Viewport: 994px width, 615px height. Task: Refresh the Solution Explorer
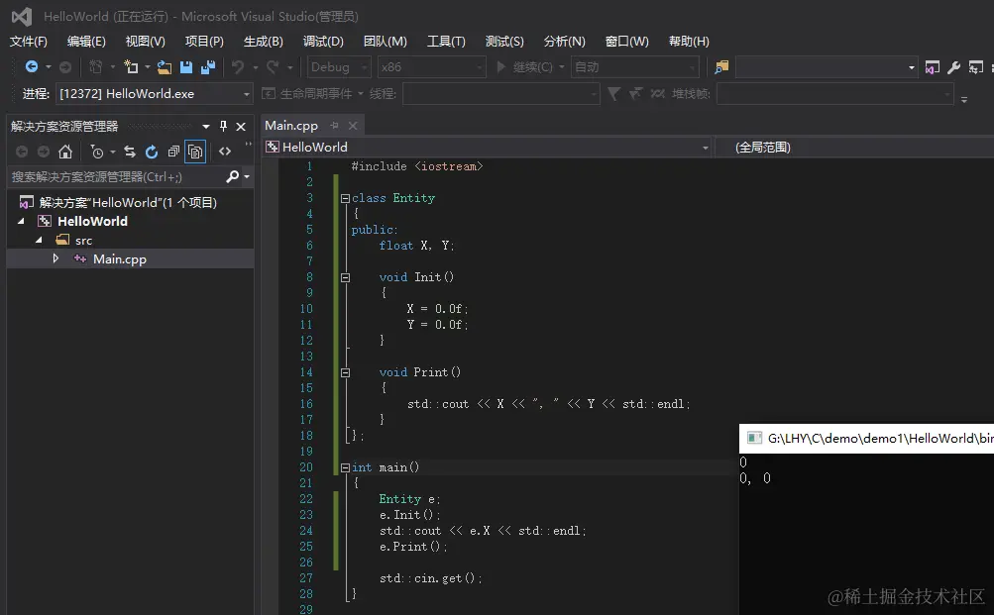pos(152,152)
